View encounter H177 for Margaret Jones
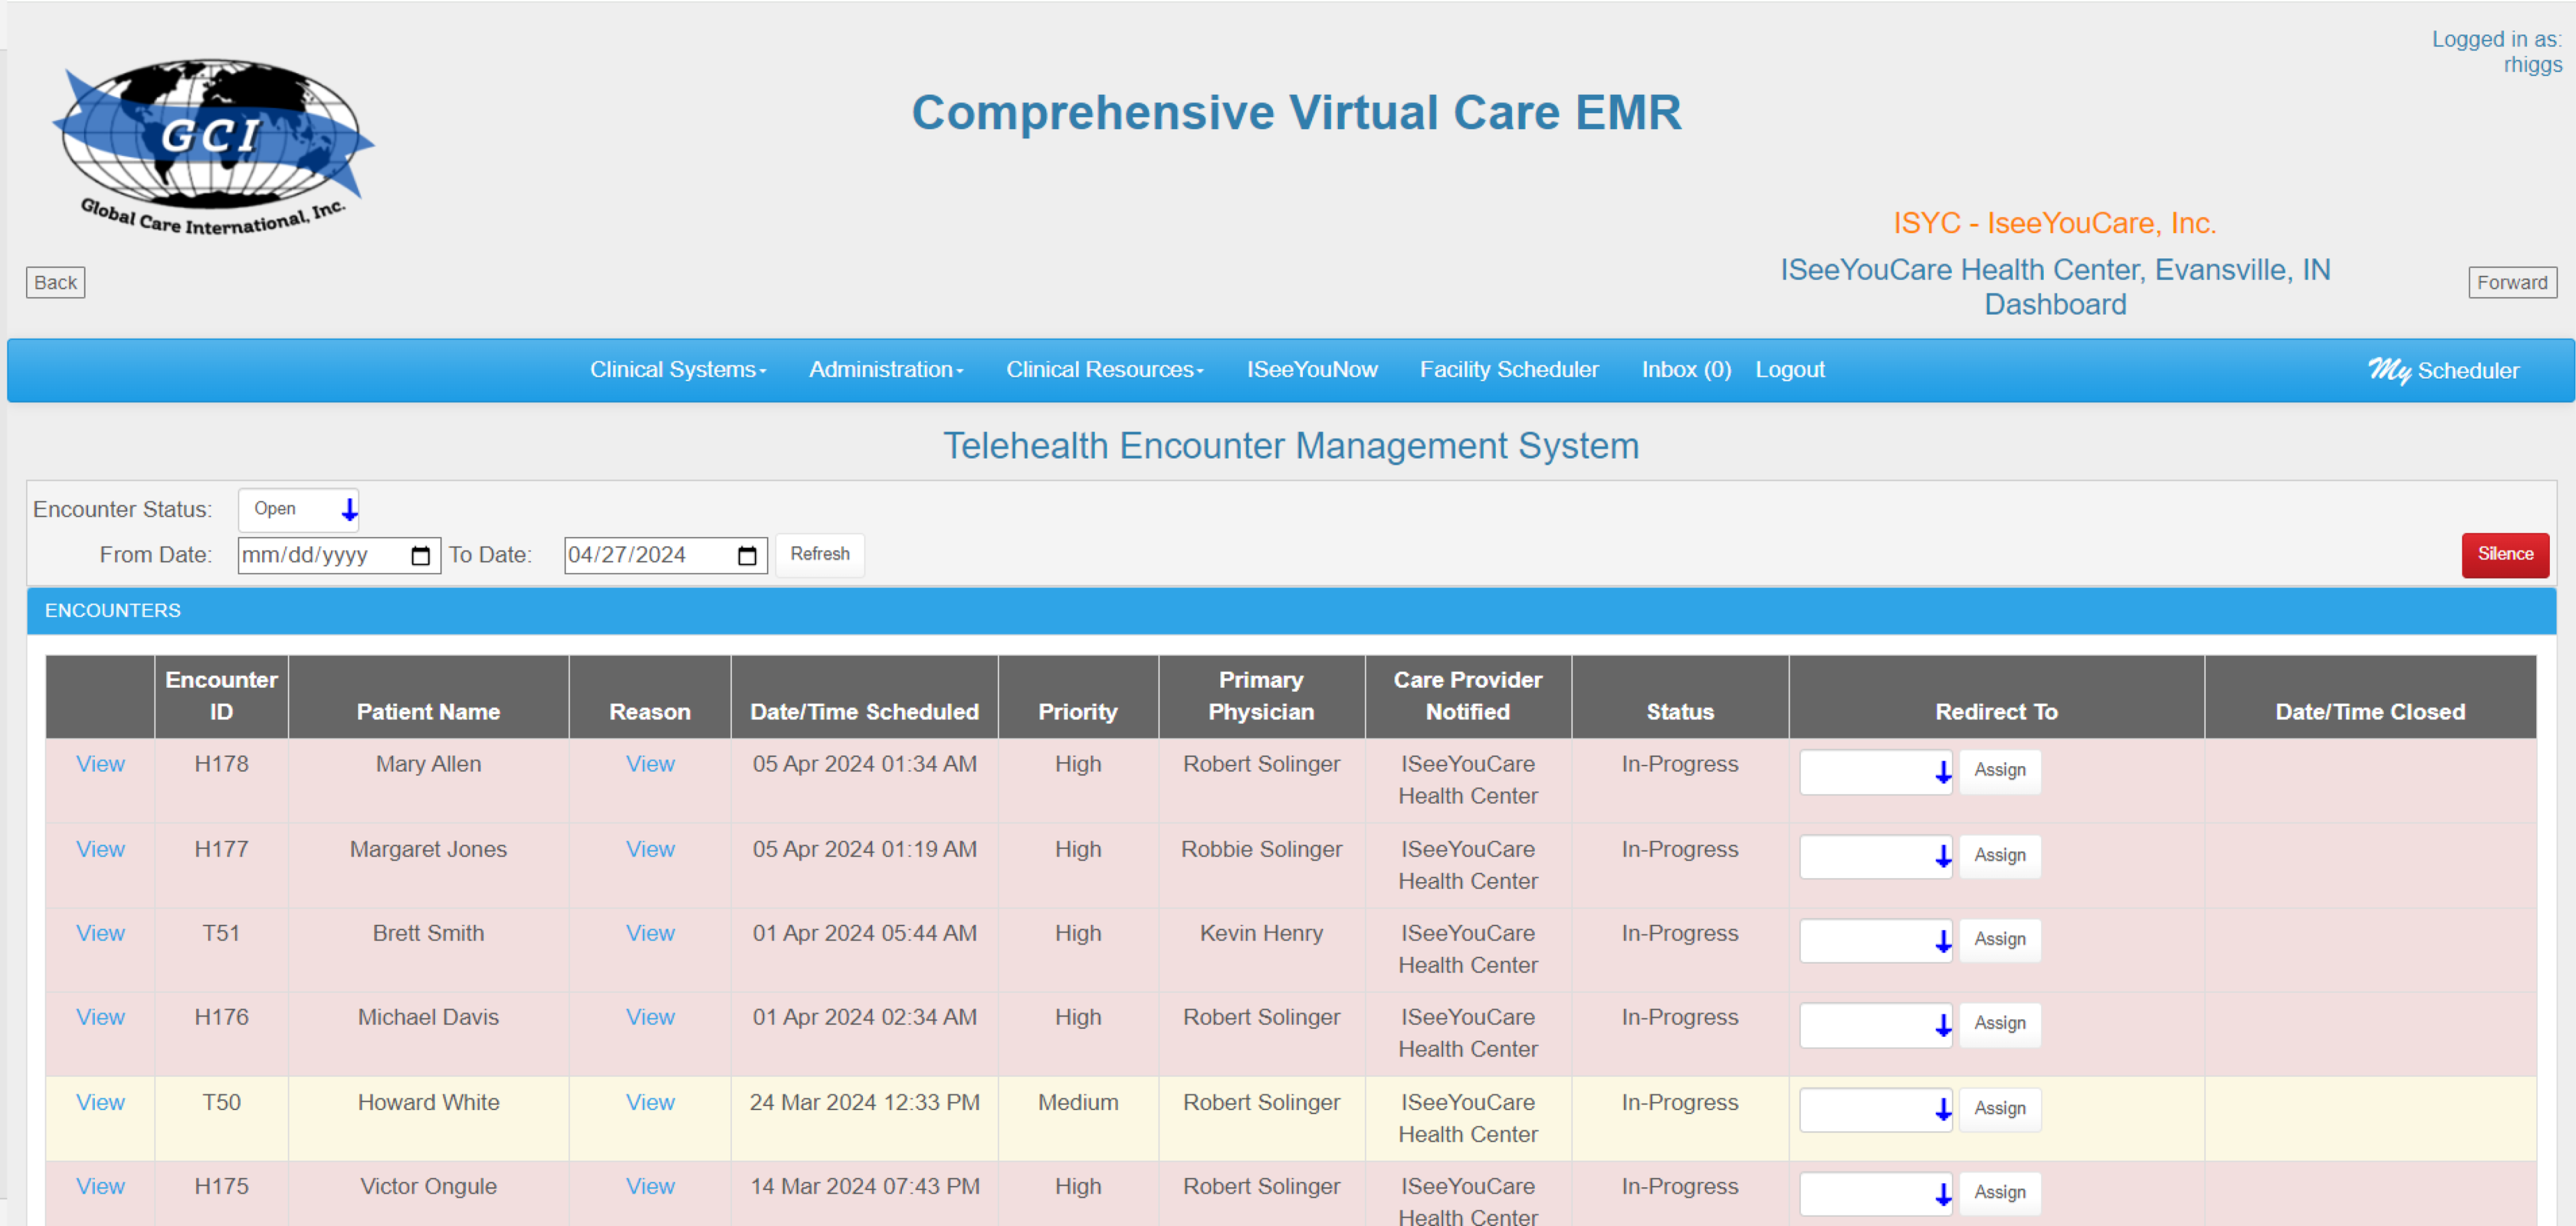 [100, 849]
